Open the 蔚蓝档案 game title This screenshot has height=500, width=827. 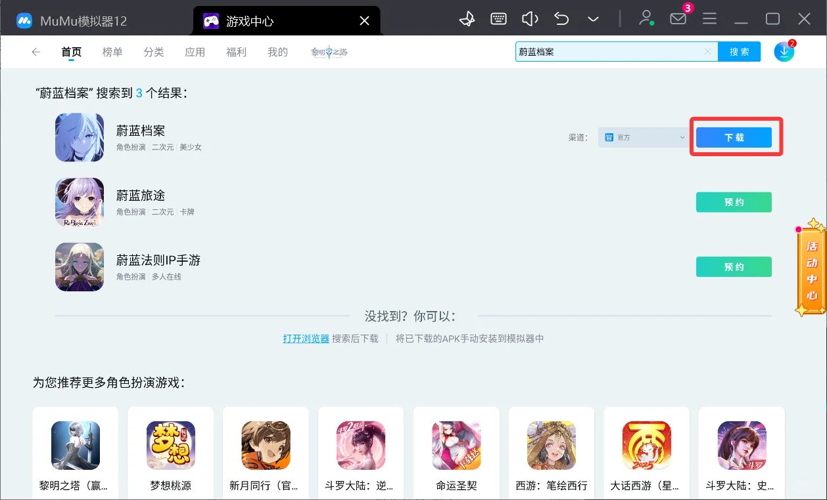[141, 131]
